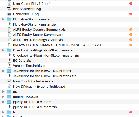Expand the tr folder
The width and height of the screenshot is (139, 117).
coord(4,112)
